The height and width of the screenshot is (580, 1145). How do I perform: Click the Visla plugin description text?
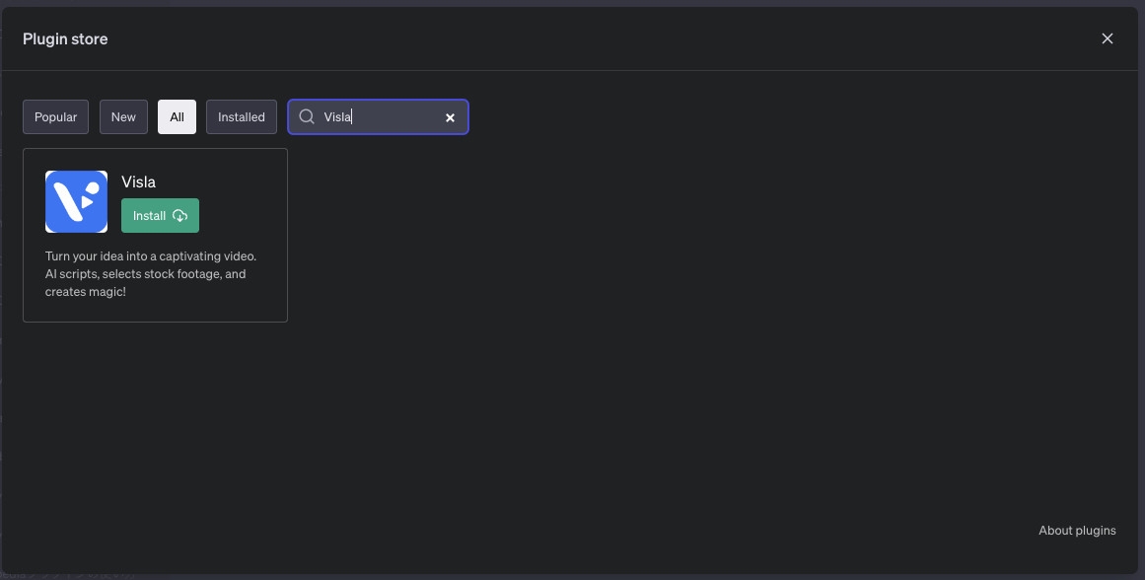(150, 274)
